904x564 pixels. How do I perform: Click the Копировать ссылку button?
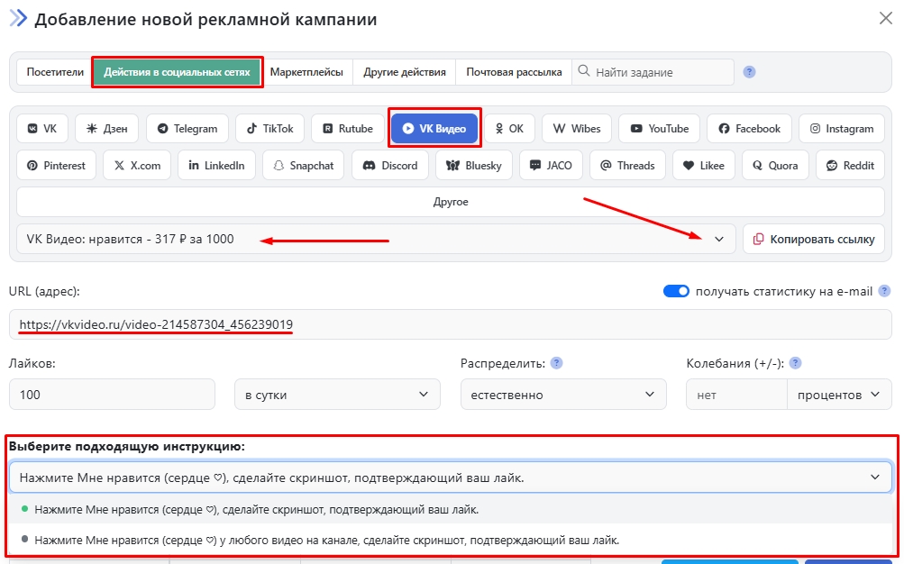click(x=814, y=239)
